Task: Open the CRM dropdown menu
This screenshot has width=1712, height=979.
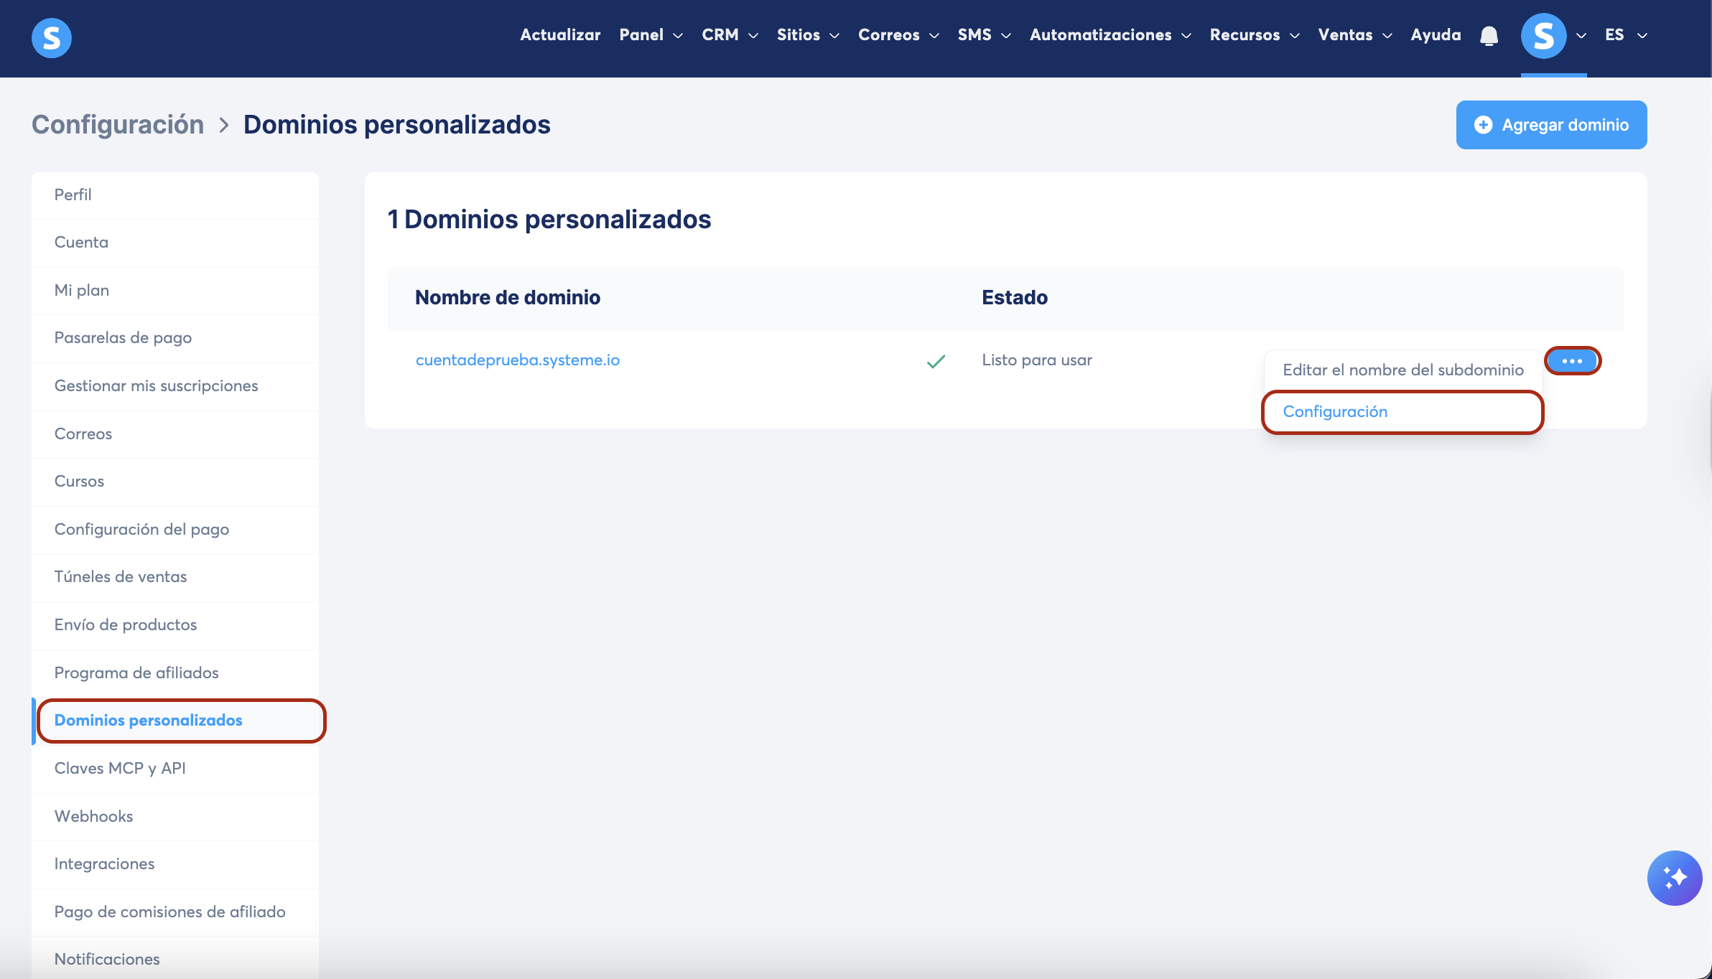Action: (x=730, y=35)
